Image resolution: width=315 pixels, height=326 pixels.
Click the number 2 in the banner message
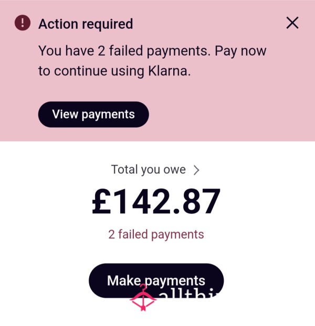tap(101, 51)
